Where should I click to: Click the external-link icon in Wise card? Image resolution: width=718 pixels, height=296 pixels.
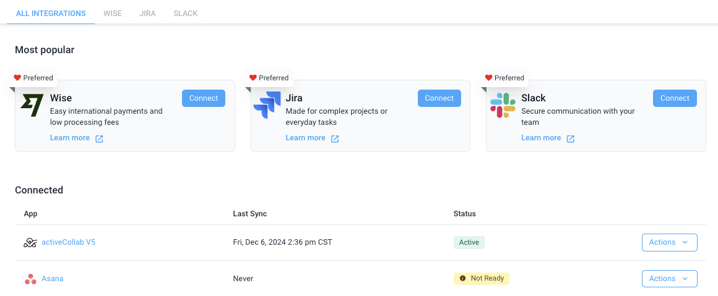[100, 138]
